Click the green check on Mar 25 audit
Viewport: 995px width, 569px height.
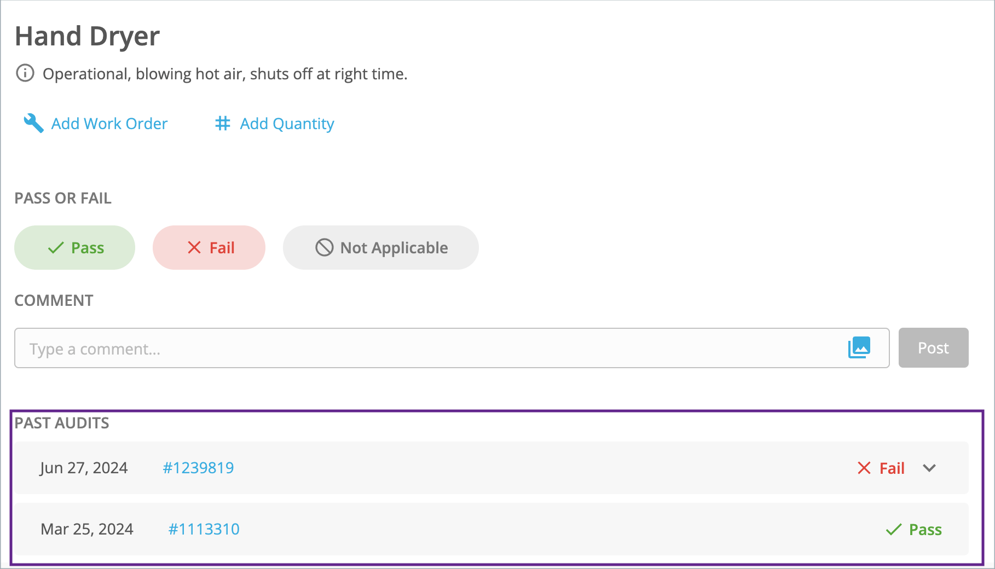point(894,529)
